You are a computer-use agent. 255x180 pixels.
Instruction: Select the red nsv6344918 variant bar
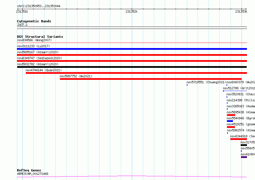coord(239,139)
